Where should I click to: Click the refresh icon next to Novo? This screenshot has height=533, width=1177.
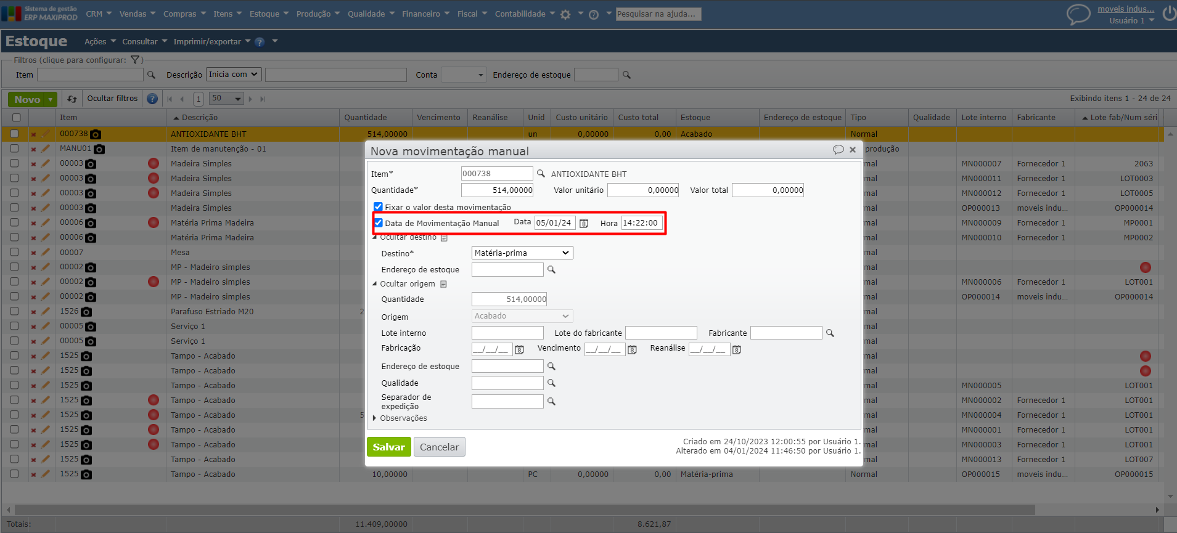click(x=72, y=99)
